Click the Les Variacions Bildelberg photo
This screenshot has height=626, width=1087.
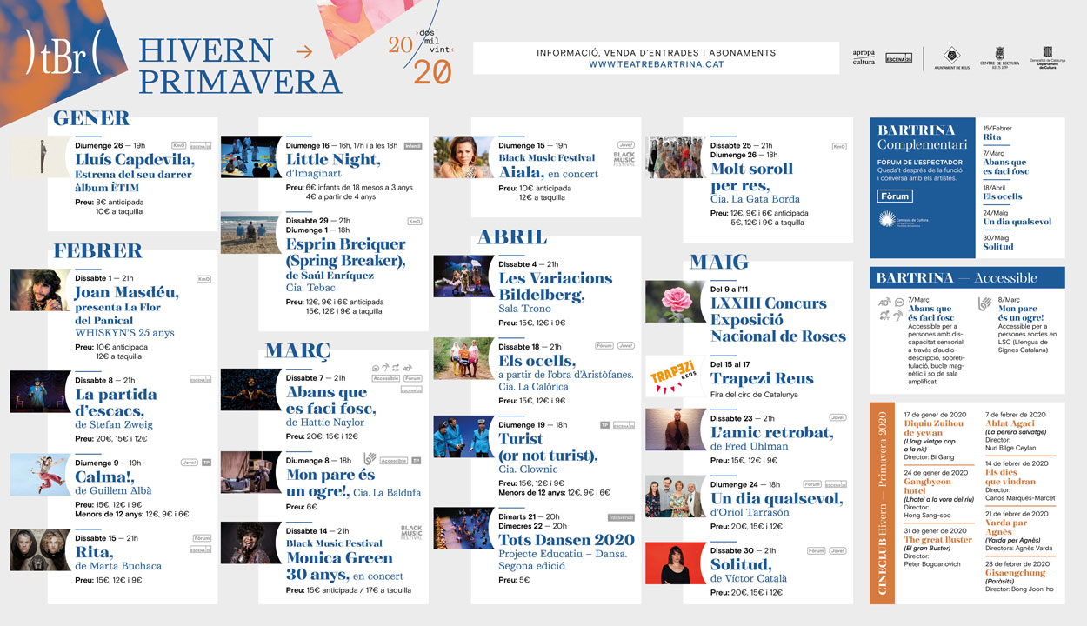[x=464, y=276]
